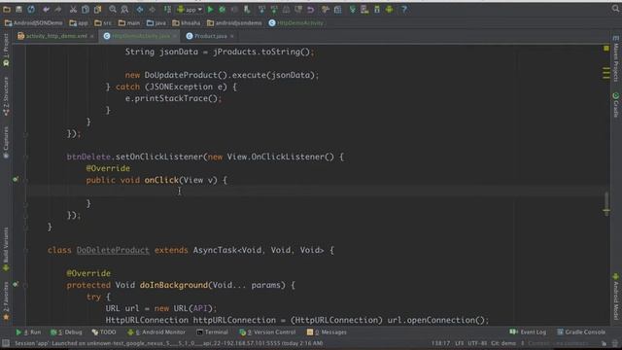This screenshot has width=622, height=350.
Task: Click the override gutter icon beside doInBackground
Action: coord(16,285)
